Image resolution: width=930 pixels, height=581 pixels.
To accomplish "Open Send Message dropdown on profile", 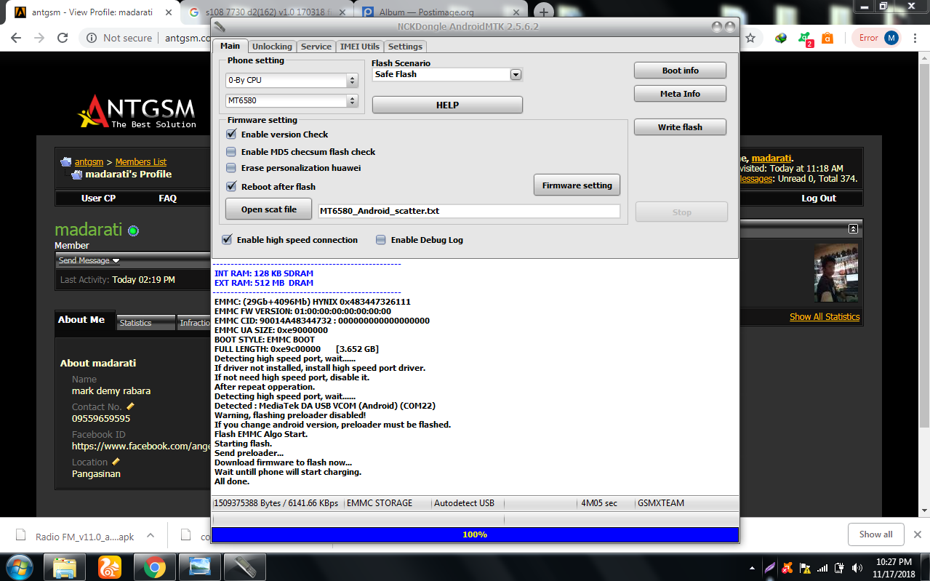I will click(x=89, y=260).
